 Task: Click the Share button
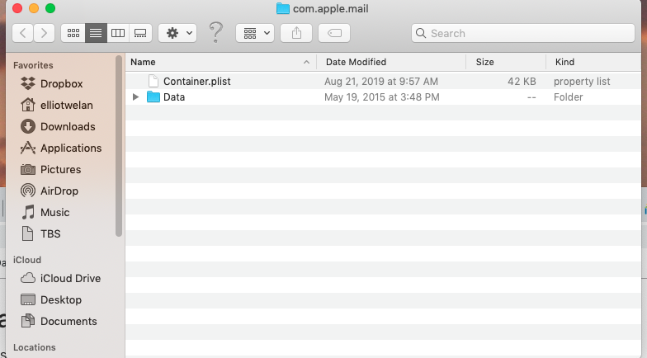click(296, 33)
